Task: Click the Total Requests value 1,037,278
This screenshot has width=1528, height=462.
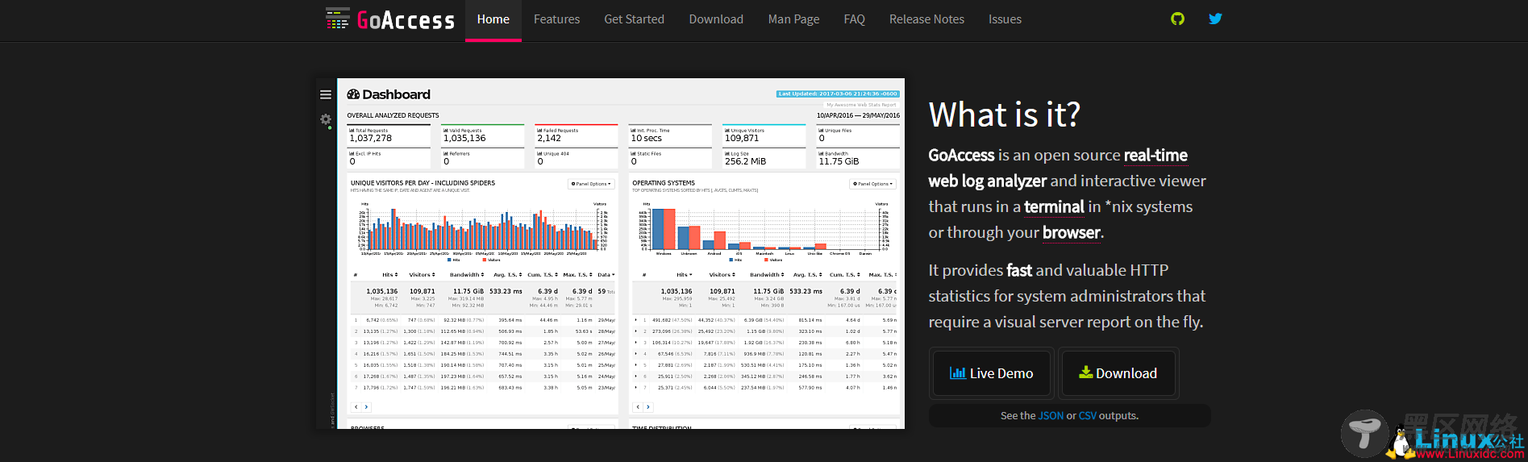Action: point(371,139)
